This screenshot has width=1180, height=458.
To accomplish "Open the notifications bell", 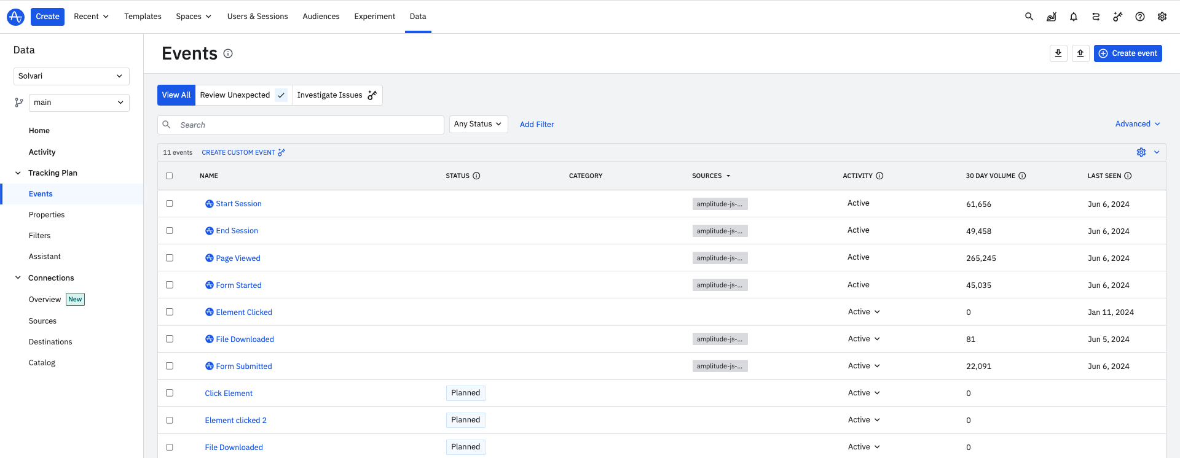I will pos(1074,17).
